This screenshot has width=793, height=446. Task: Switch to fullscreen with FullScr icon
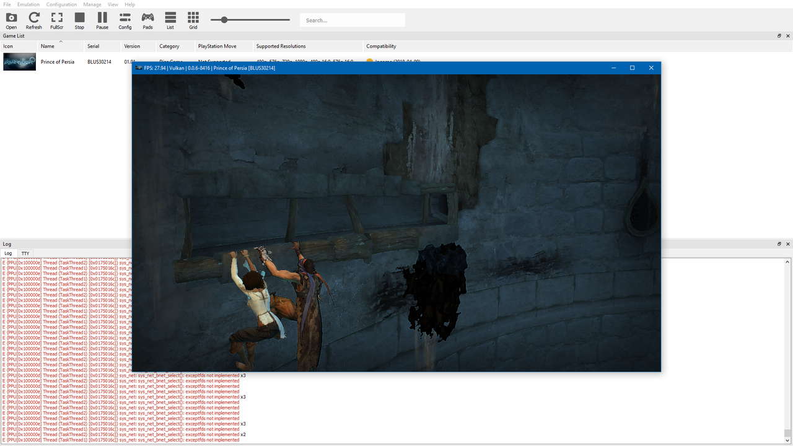57,20
